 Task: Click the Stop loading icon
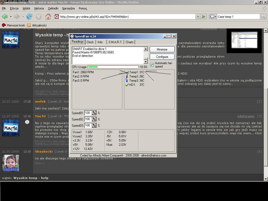click(39, 16)
